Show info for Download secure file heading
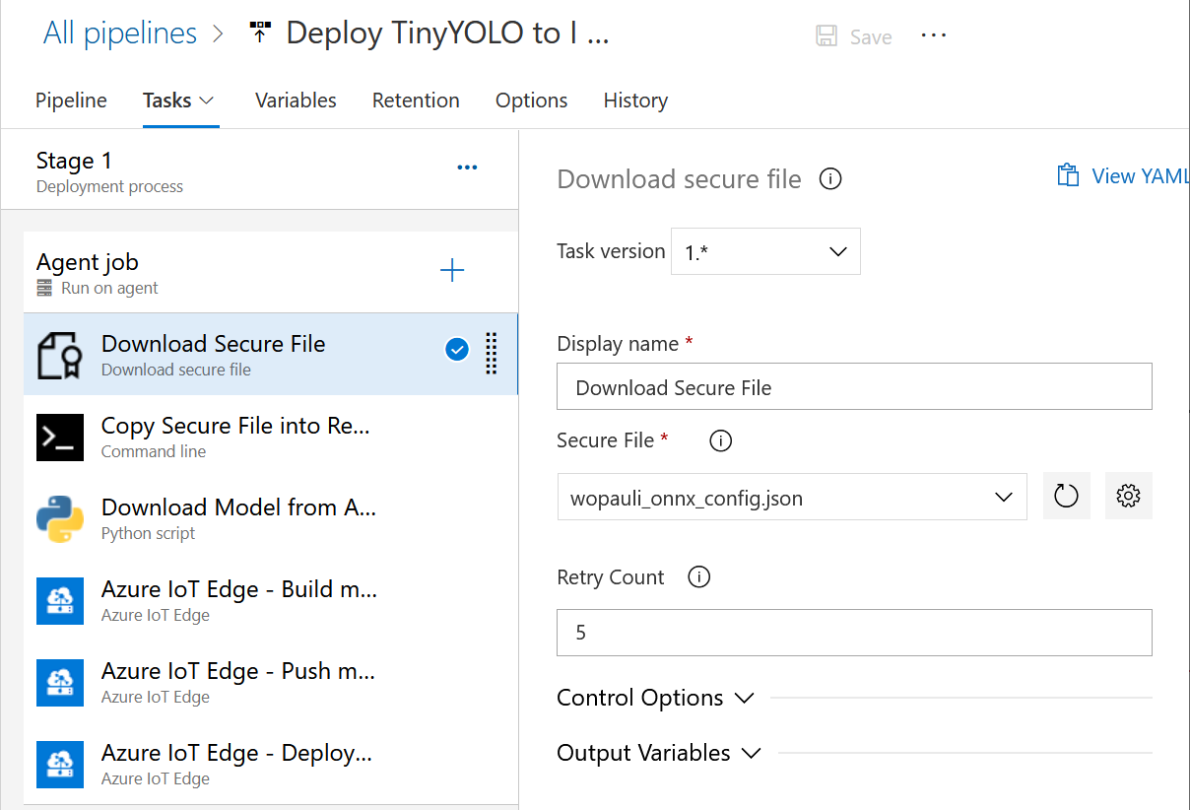The height and width of the screenshot is (810, 1190). point(830,179)
